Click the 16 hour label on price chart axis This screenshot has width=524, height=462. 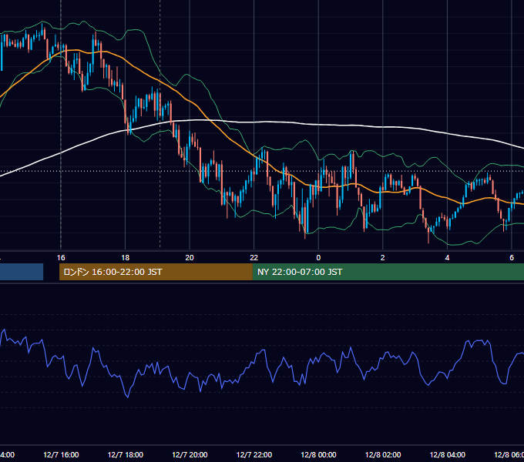coord(61,258)
